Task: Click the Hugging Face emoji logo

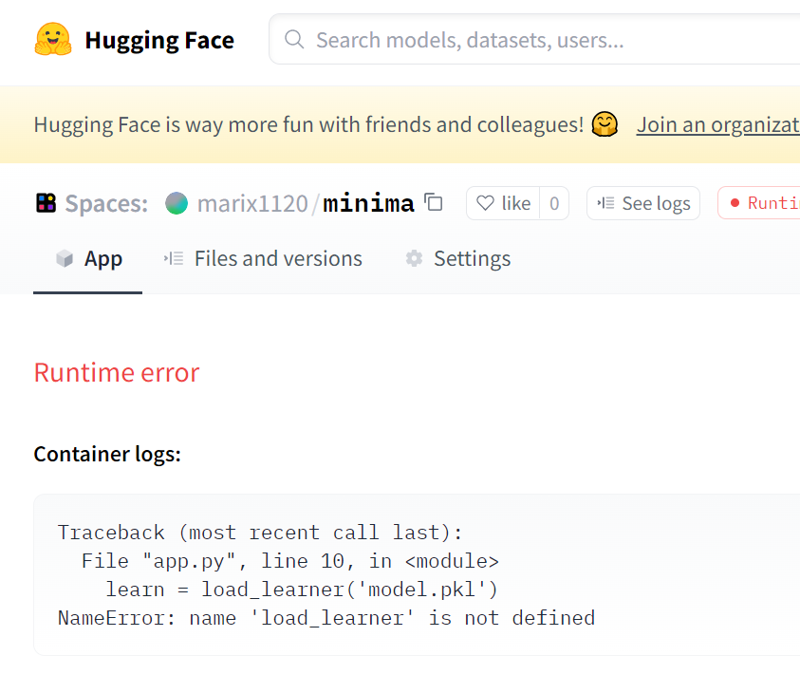Action: point(53,40)
